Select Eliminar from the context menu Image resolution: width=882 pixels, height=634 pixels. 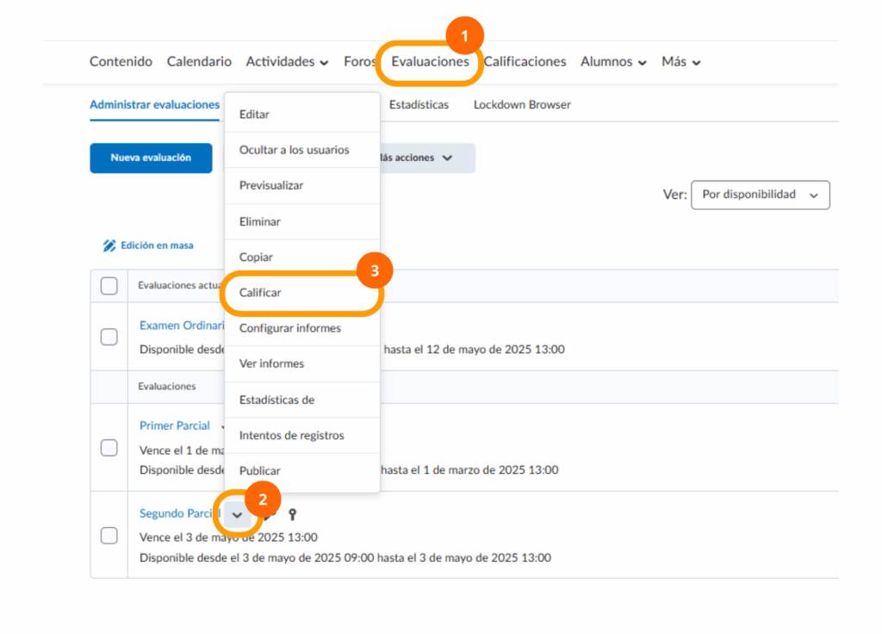coord(259,221)
